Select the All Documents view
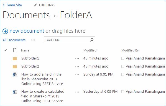Screen dimensions: 166x106 pyautogui.click(x=14, y=40)
